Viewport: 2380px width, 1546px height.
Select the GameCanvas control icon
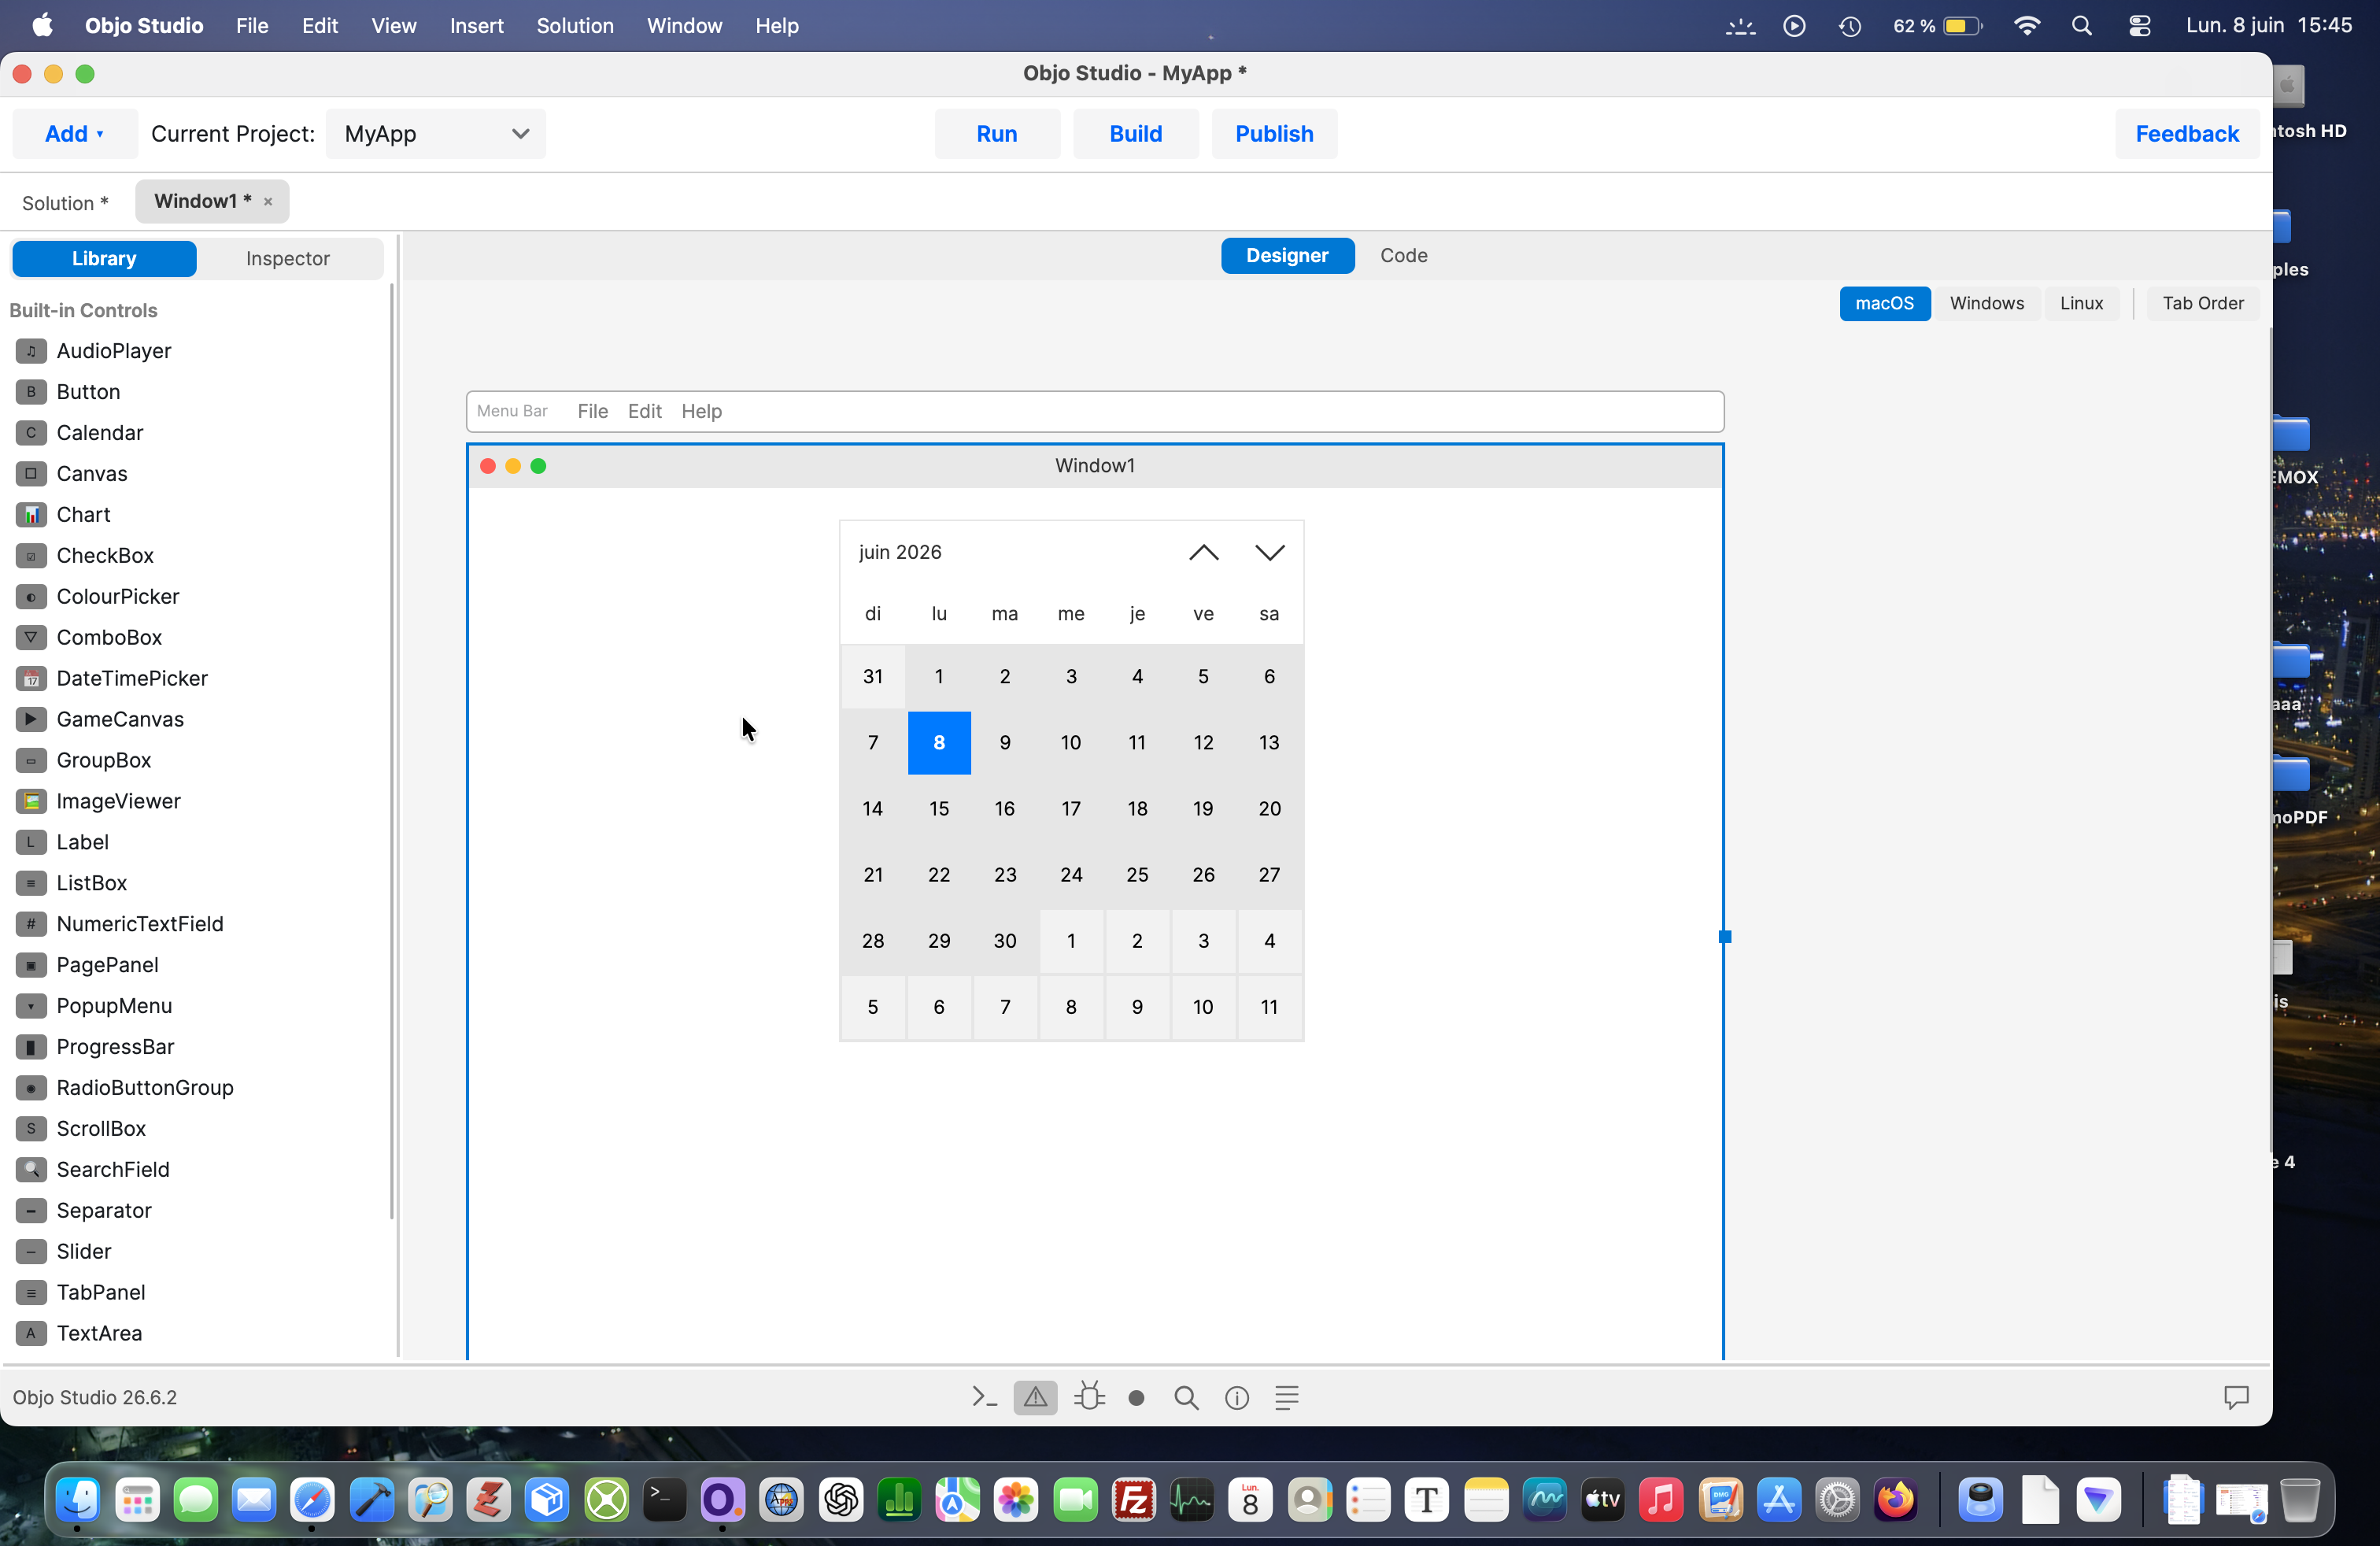pyautogui.click(x=31, y=719)
